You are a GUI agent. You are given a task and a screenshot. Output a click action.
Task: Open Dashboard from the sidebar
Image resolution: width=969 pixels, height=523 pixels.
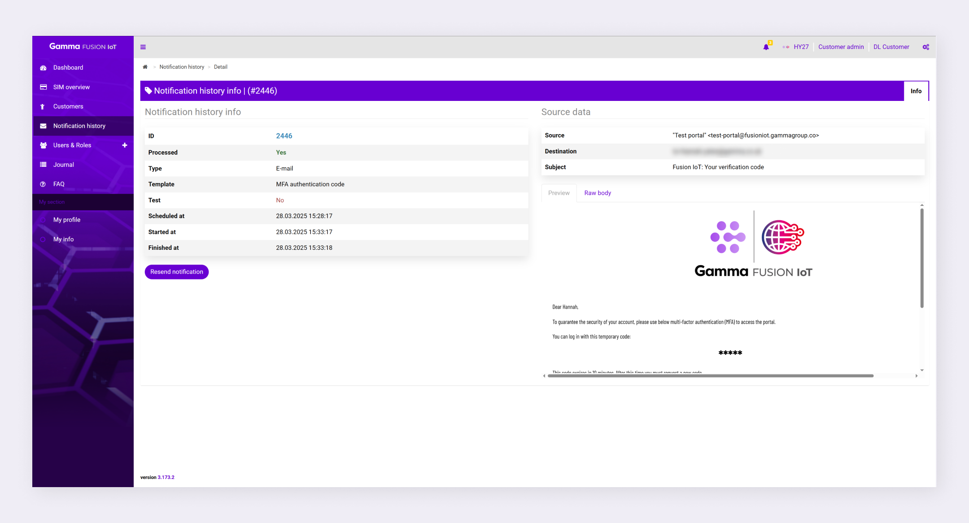[x=68, y=68]
